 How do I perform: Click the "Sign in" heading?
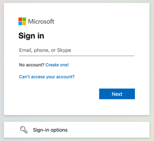[31, 36]
